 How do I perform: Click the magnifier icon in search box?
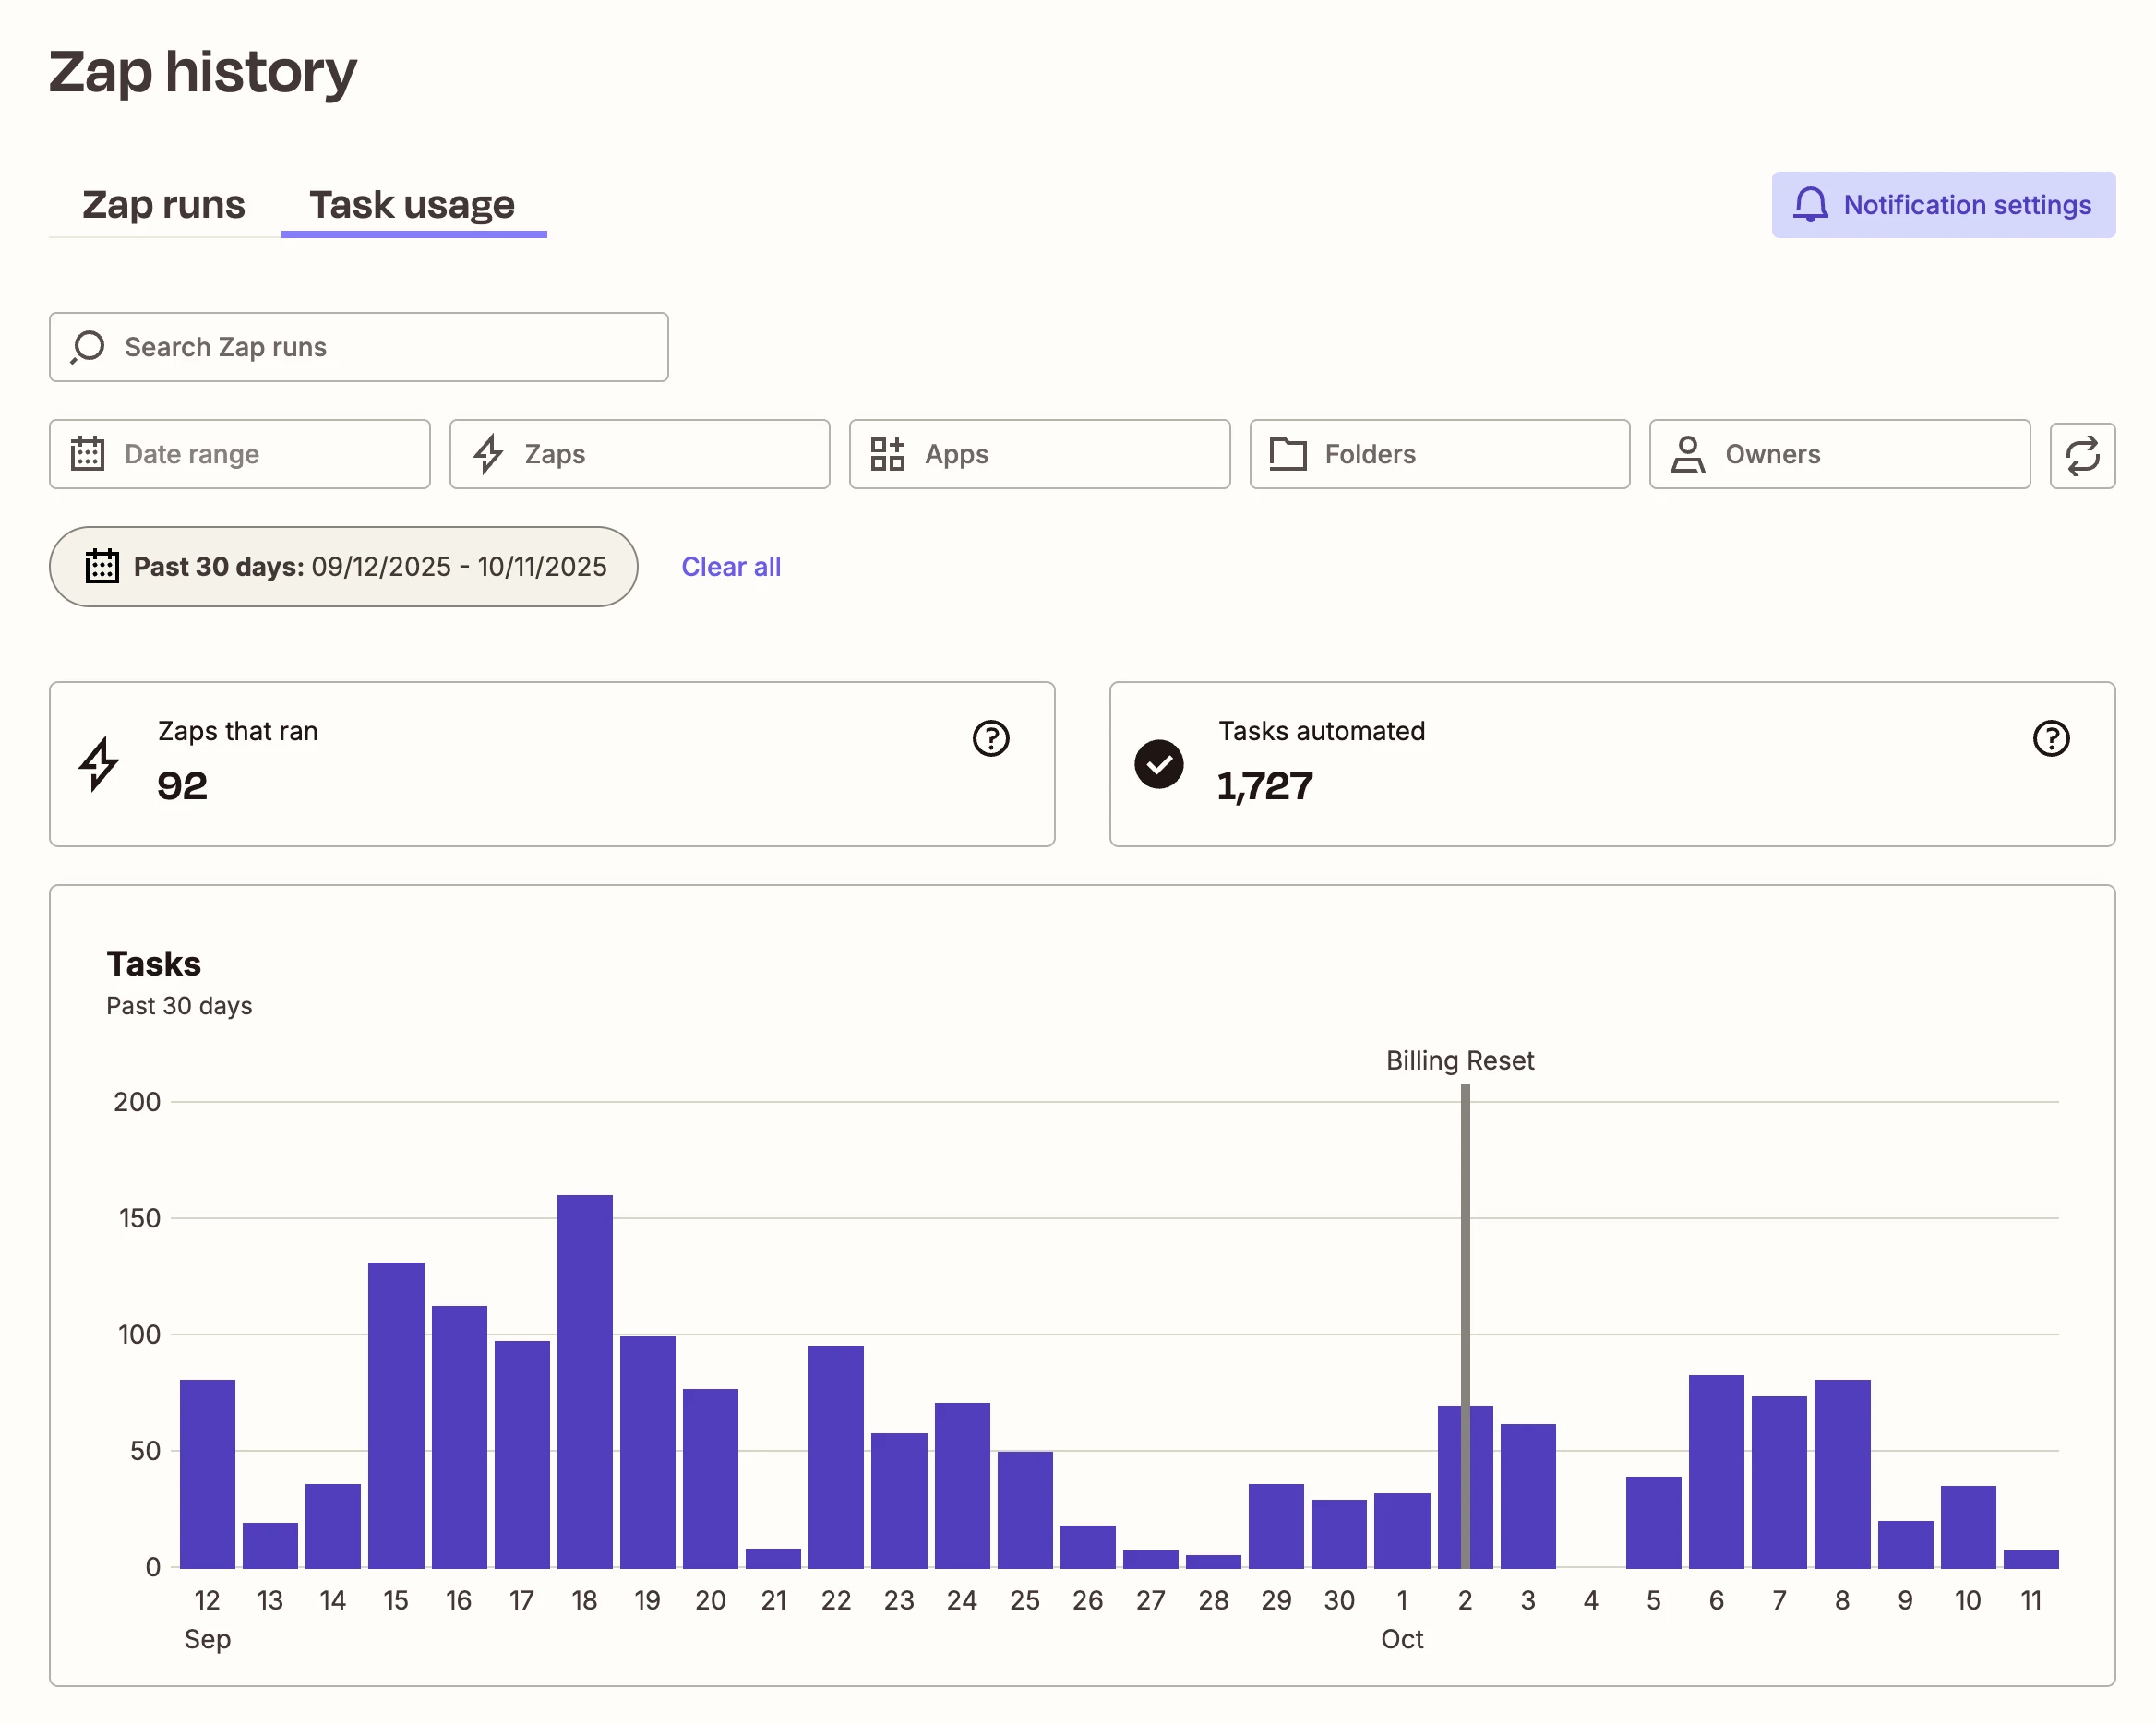pos(88,347)
